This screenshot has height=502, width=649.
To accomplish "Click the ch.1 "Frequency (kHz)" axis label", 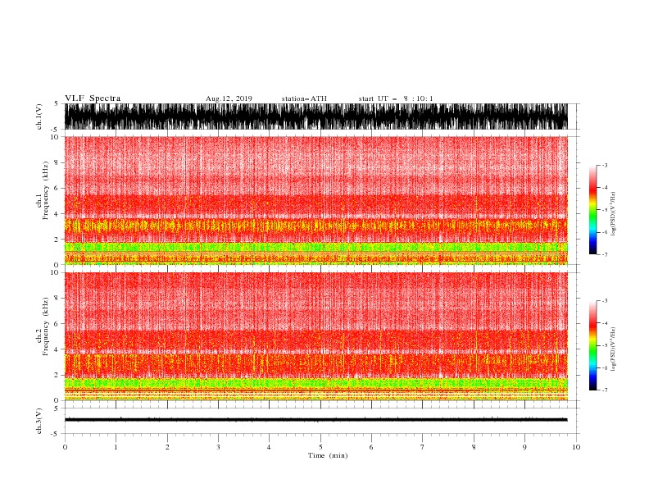I will tap(46, 190).
